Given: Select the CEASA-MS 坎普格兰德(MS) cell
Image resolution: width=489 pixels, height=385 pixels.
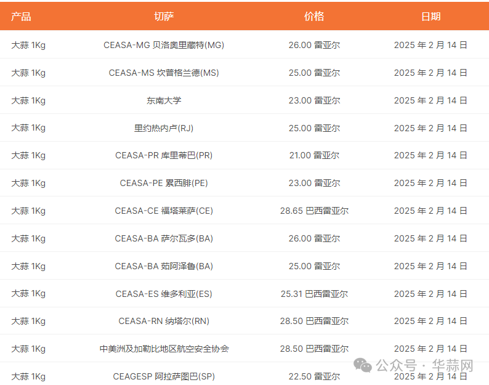Looking at the screenshot, I should point(164,73).
